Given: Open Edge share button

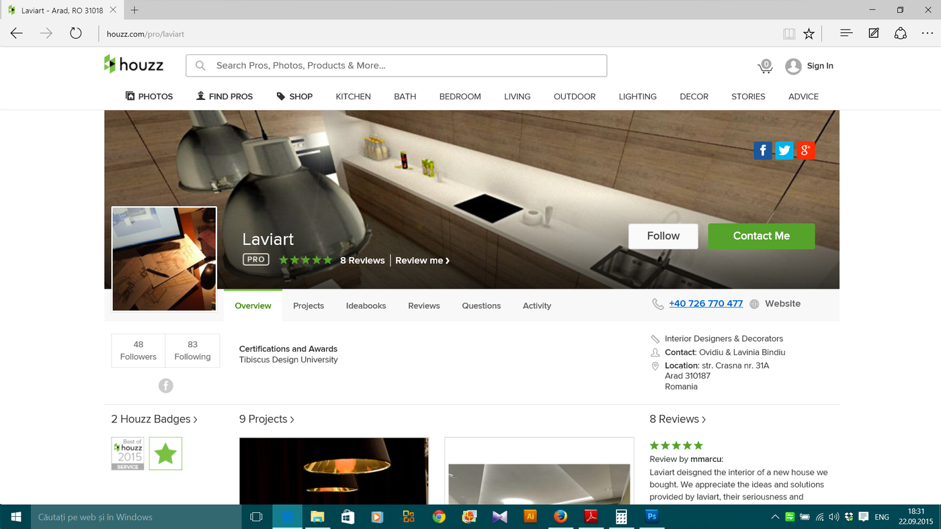Looking at the screenshot, I should [x=901, y=33].
